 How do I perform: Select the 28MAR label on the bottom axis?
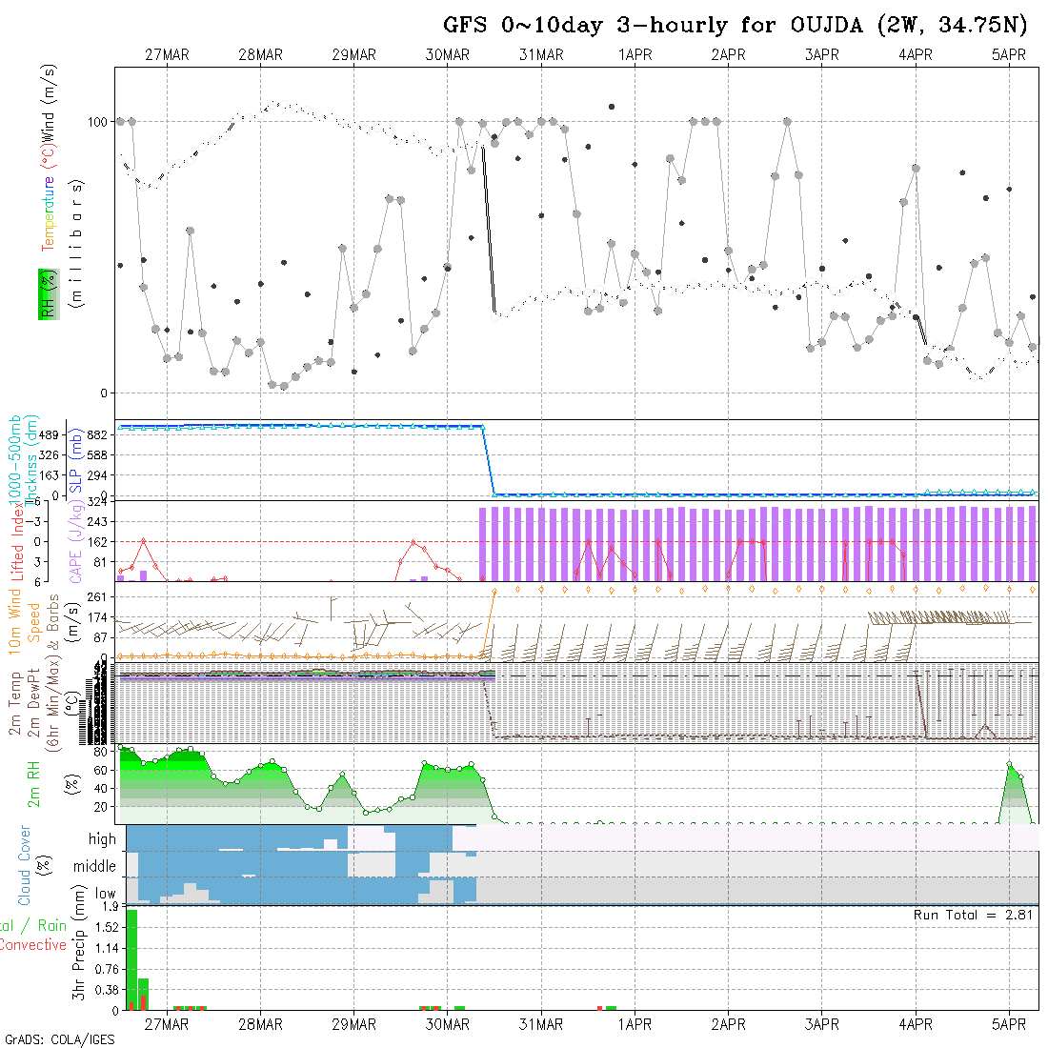261,1024
